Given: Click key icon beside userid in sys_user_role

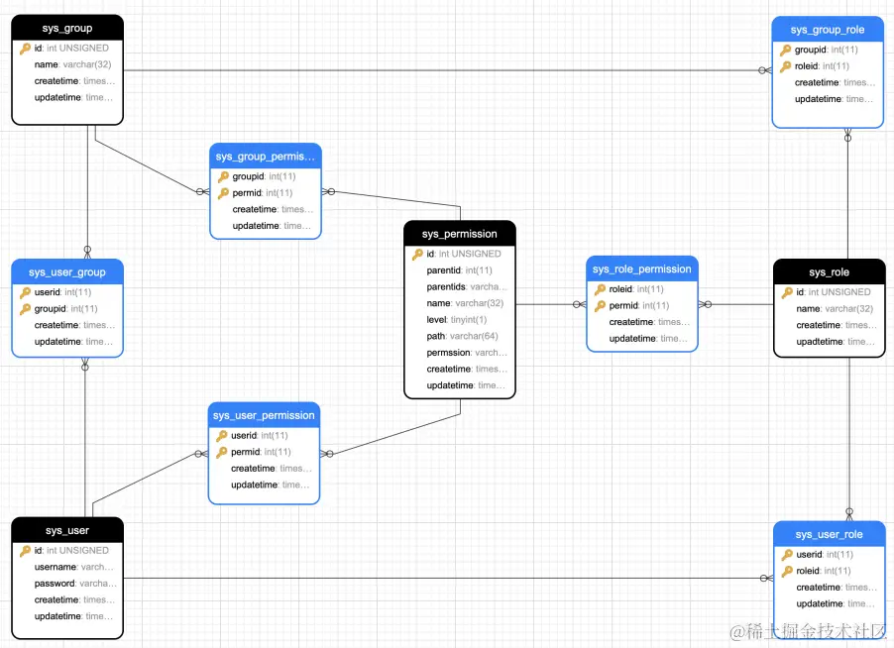Looking at the screenshot, I should click(787, 555).
